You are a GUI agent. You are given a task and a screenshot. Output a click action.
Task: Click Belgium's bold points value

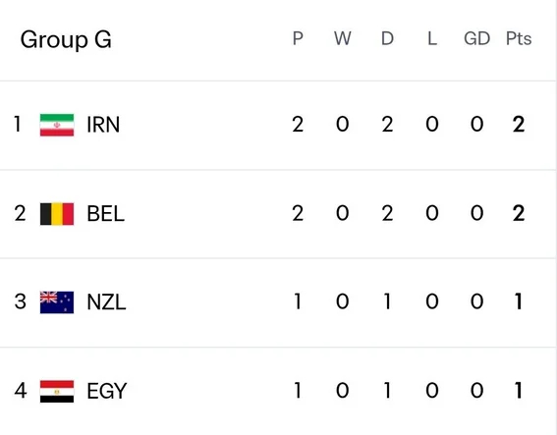coord(519,214)
